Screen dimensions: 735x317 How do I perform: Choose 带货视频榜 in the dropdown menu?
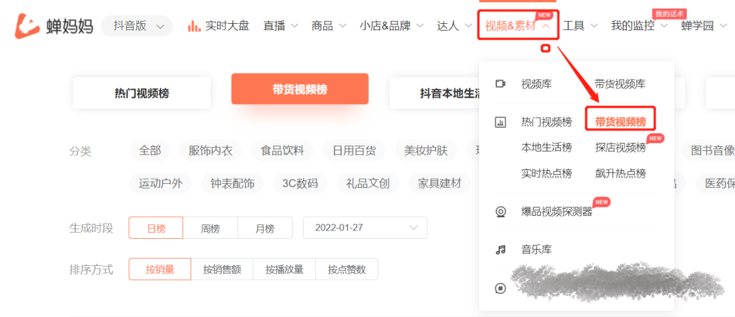click(x=620, y=122)
